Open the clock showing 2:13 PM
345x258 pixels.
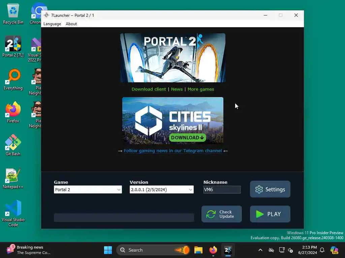(x=308, y=250)
